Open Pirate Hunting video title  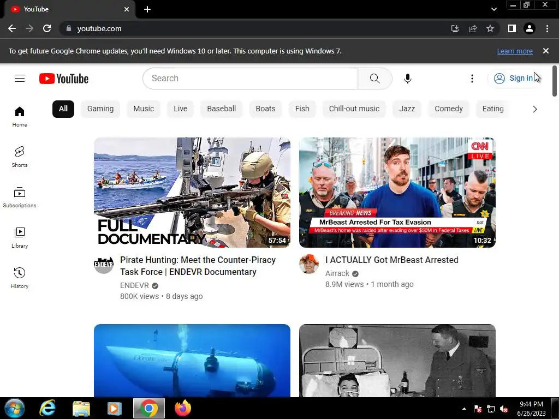coord(198,266)
